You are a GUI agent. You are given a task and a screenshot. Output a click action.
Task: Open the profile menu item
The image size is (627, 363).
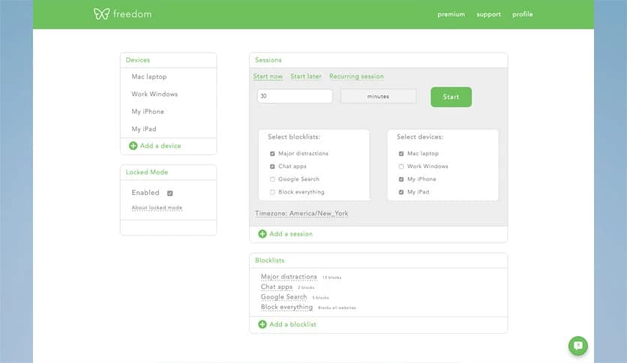(x=523, y=14)
